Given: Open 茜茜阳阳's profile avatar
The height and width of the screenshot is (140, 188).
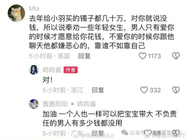Looking at the screenshot, I should coord(34,104).
